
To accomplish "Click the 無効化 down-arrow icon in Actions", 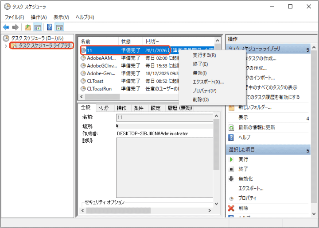I will [231, 179].
